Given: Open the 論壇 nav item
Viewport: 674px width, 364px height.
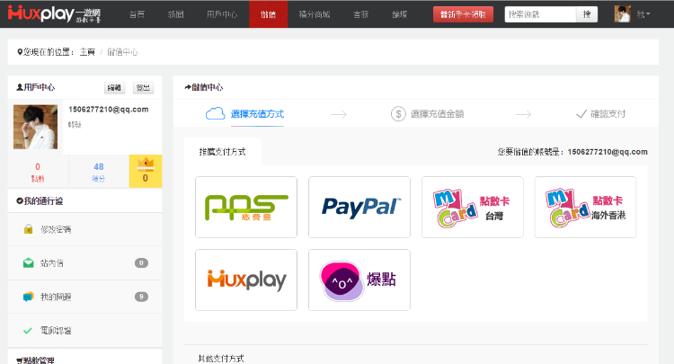Looking at the screenshot, I should 399,14.
